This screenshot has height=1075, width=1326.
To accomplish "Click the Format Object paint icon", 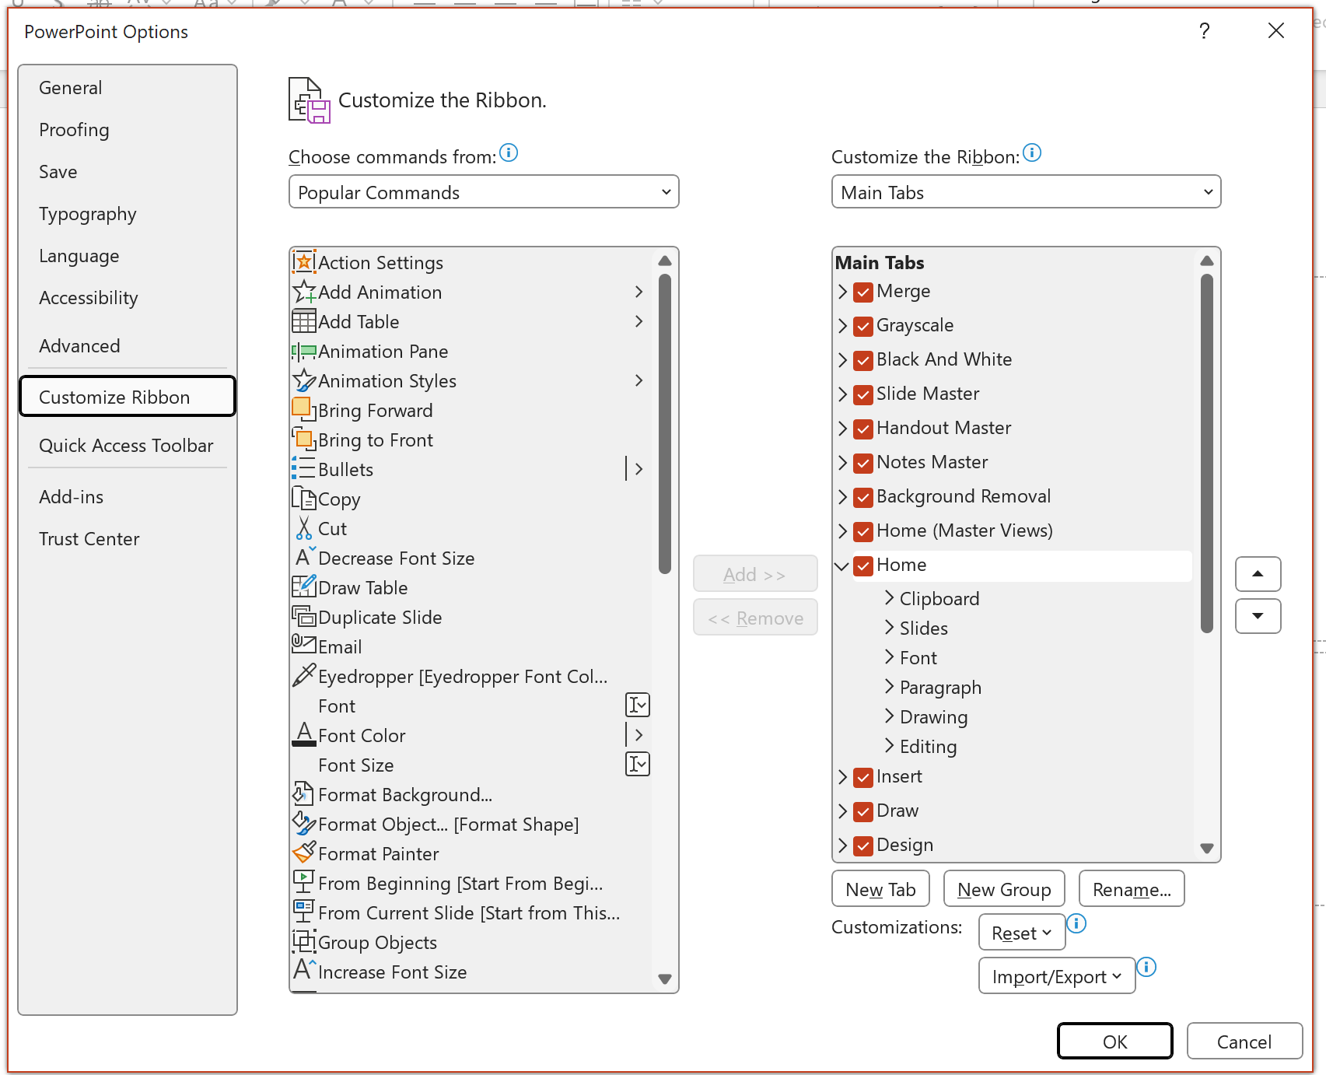I will [304, 824].
